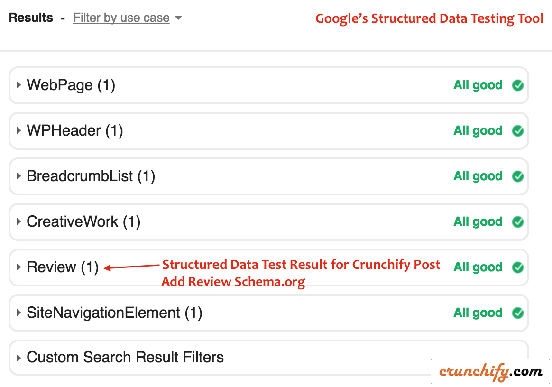Expand the Review (1) disclosure triangle
The image size is (552, 387).
tap(19, 267)
